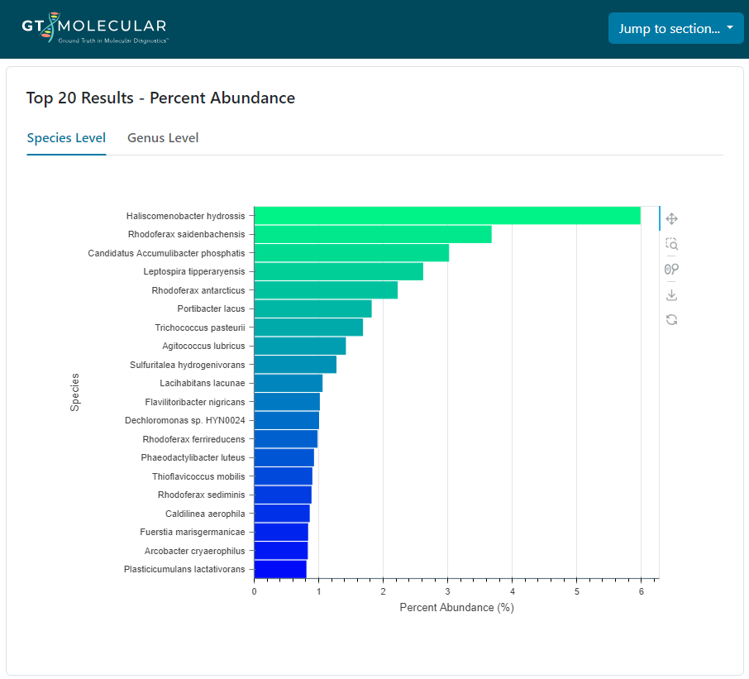The width and height of the screenshot is (749, 679).
Task: Click the Lacihabitans lacunae bar
Action: coord(289,383)
